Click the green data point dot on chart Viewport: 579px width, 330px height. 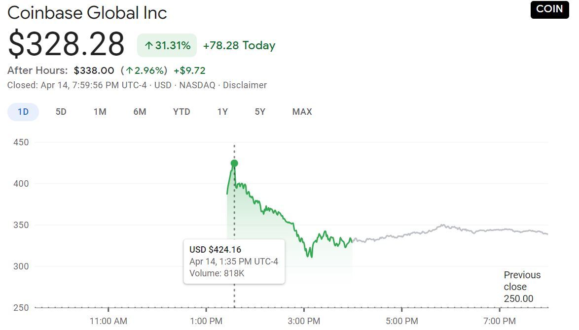pyautogui.click(x=234, y=163)
